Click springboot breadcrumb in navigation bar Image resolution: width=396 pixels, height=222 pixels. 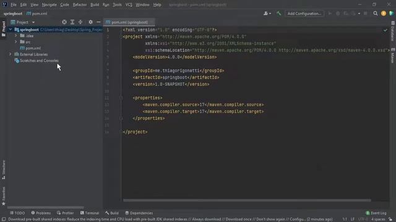13,14
